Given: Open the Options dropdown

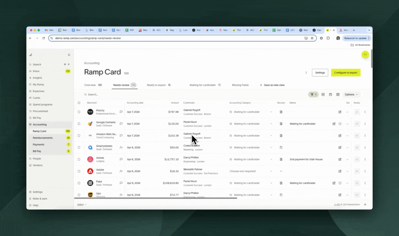Looking at the screenshot, I should pos(351,94).
